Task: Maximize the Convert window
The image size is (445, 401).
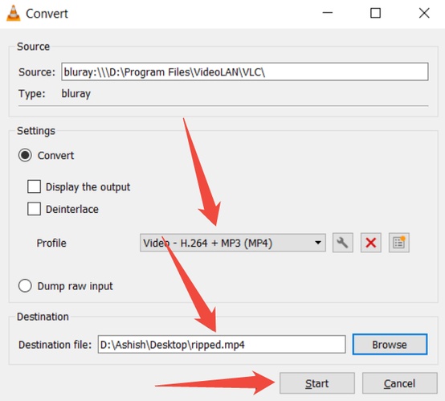Action: [x=375, y=13]
